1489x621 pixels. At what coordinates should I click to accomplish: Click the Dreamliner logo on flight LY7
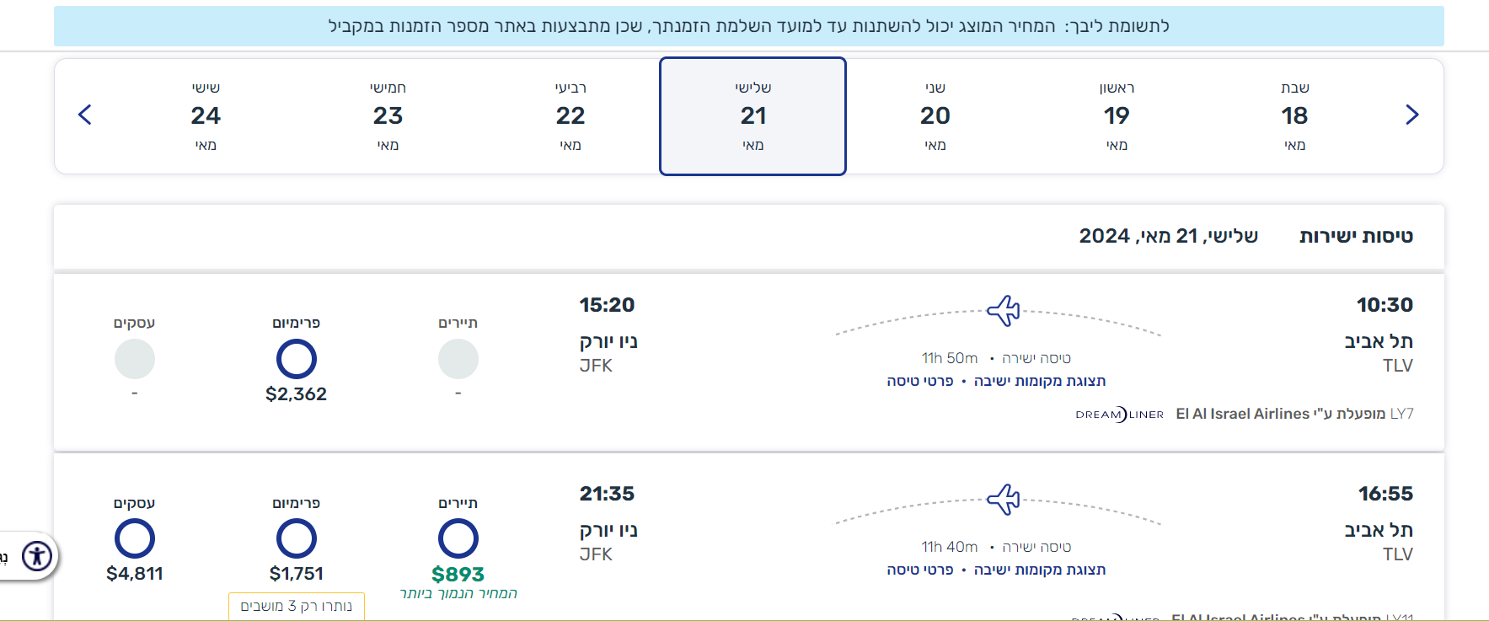(x=1119, y=414)
